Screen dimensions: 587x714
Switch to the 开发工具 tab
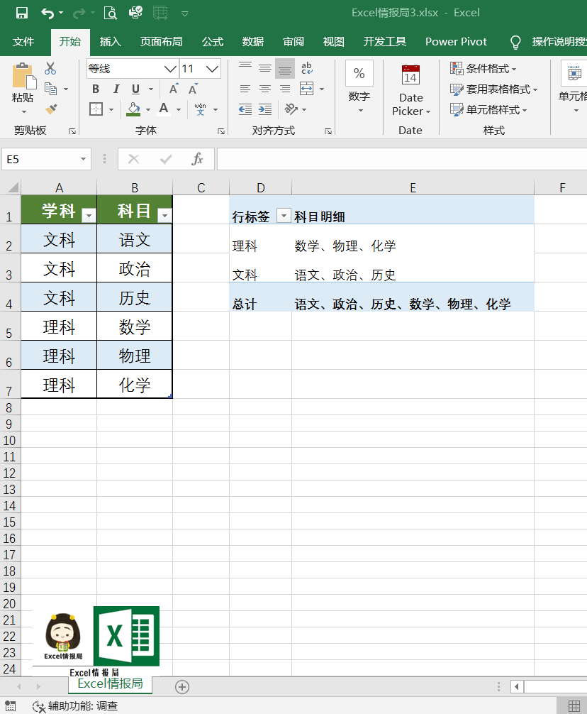pyautogui.click(x=385, y=42)
